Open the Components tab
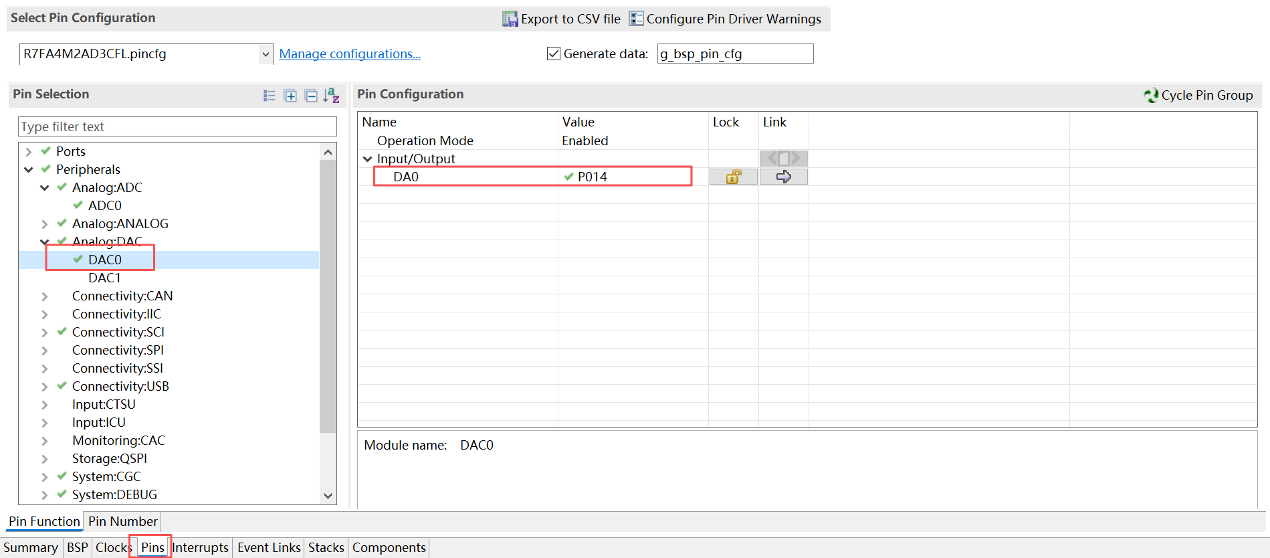The image size is (1270, 558). tap(389, 547)
